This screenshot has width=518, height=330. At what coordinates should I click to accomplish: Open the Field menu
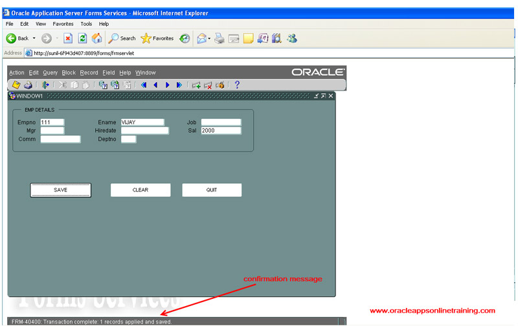(109, 72)
